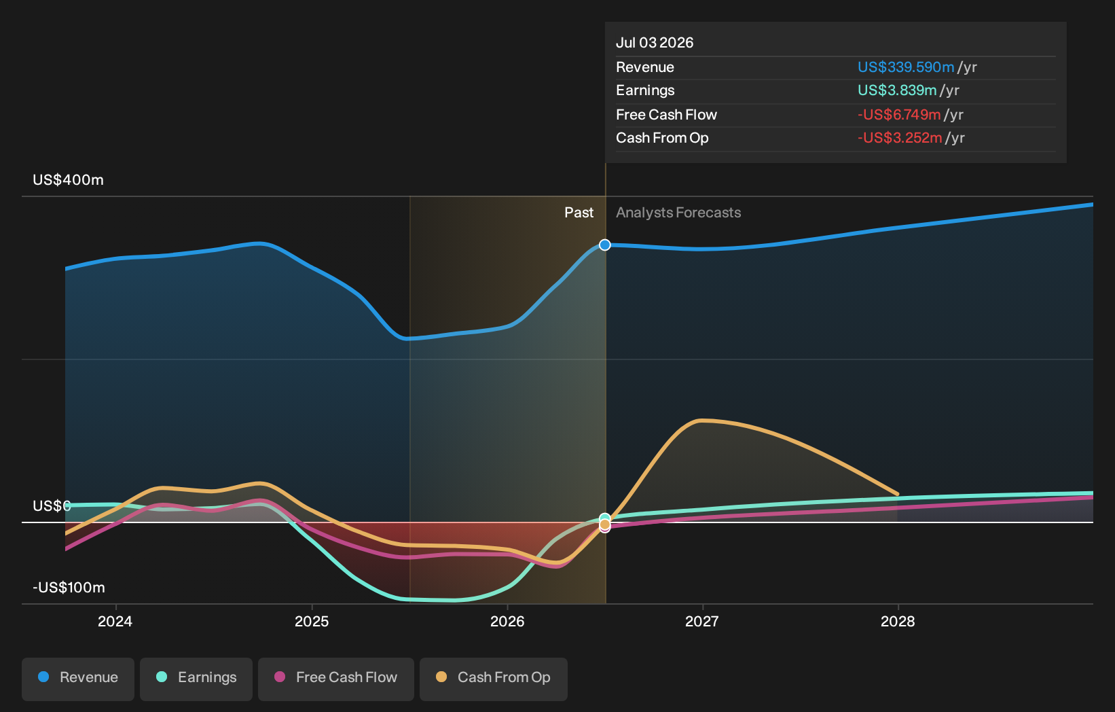Click the Analysts Forecasts label
This screenshot has width=1115, height=712.
(x=678, y=213)
